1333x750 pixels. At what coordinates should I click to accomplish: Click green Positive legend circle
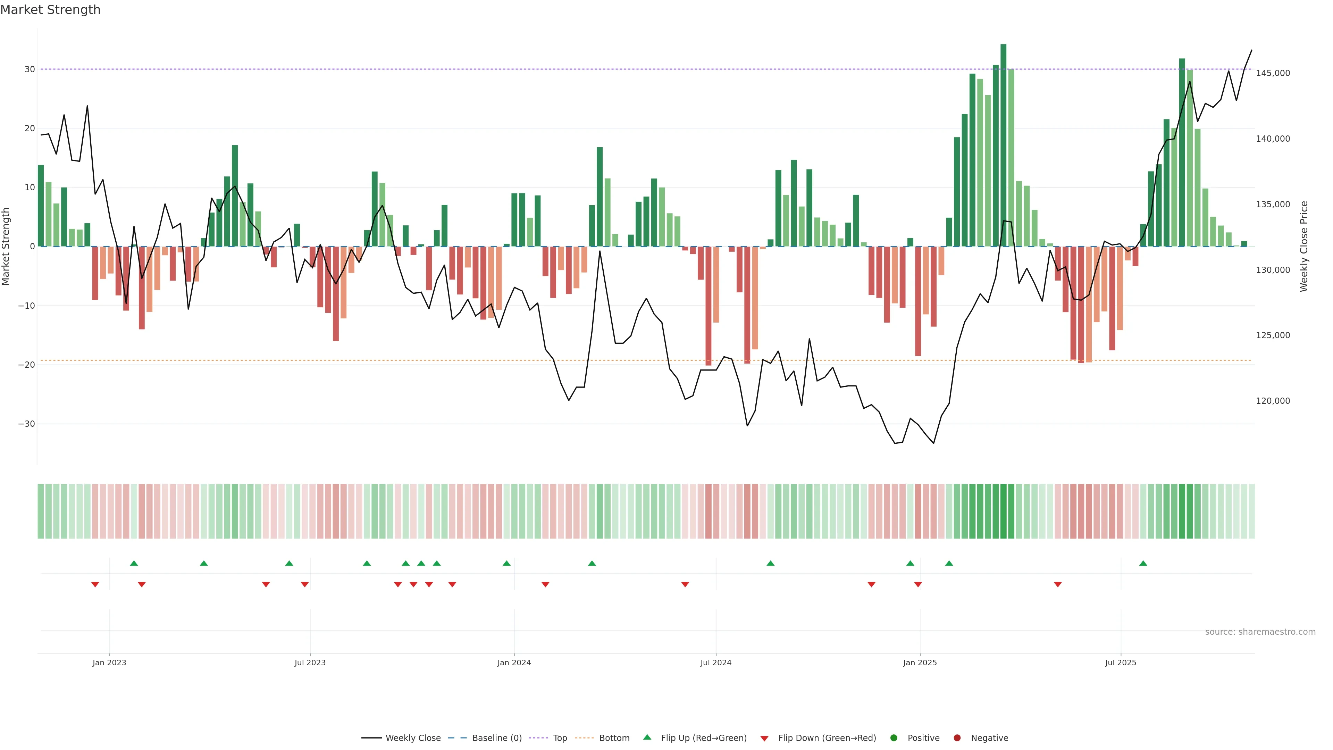[894, 737]
